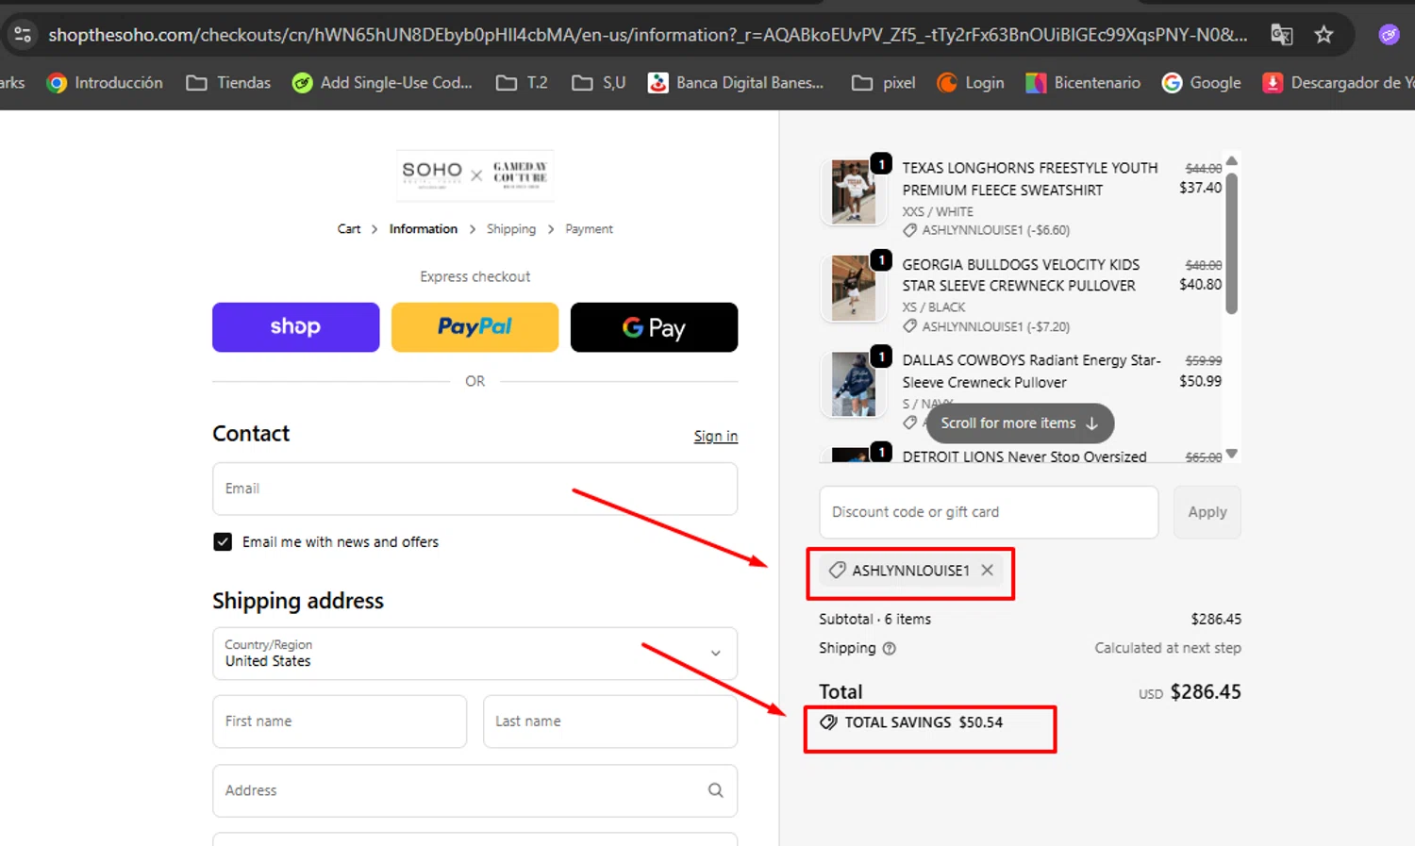Image resolution: width=1415 pixels, height=846 pixels.
Task: Click Georgia Bulldogs pullover thumbnail
Action: tap(854, 288)
